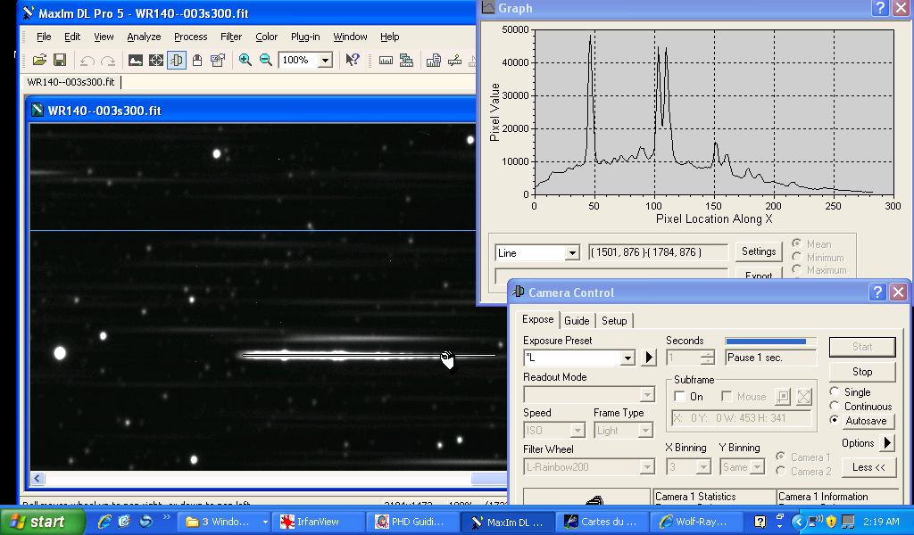
Task: Click Graph window help question mark
Action: (x=880, y=8)
